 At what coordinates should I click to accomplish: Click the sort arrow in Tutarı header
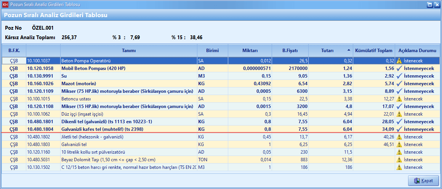pyautogui.click(x=349, y=50)
